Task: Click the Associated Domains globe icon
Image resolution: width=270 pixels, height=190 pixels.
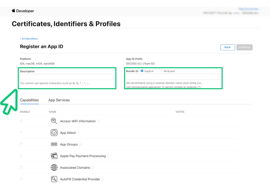Action: 54,167
